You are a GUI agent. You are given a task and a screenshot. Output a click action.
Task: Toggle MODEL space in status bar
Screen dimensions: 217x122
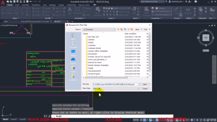[x=136, y=120]
